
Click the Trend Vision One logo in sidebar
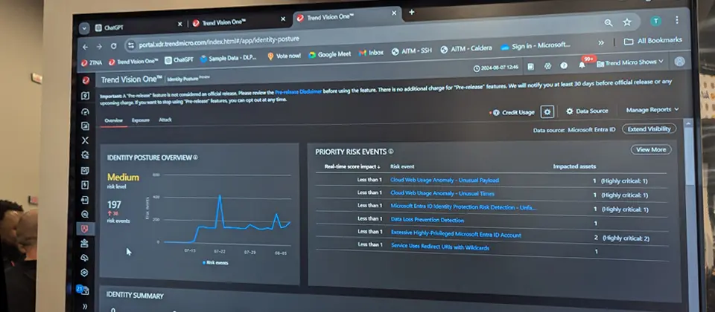click(86, 80)
